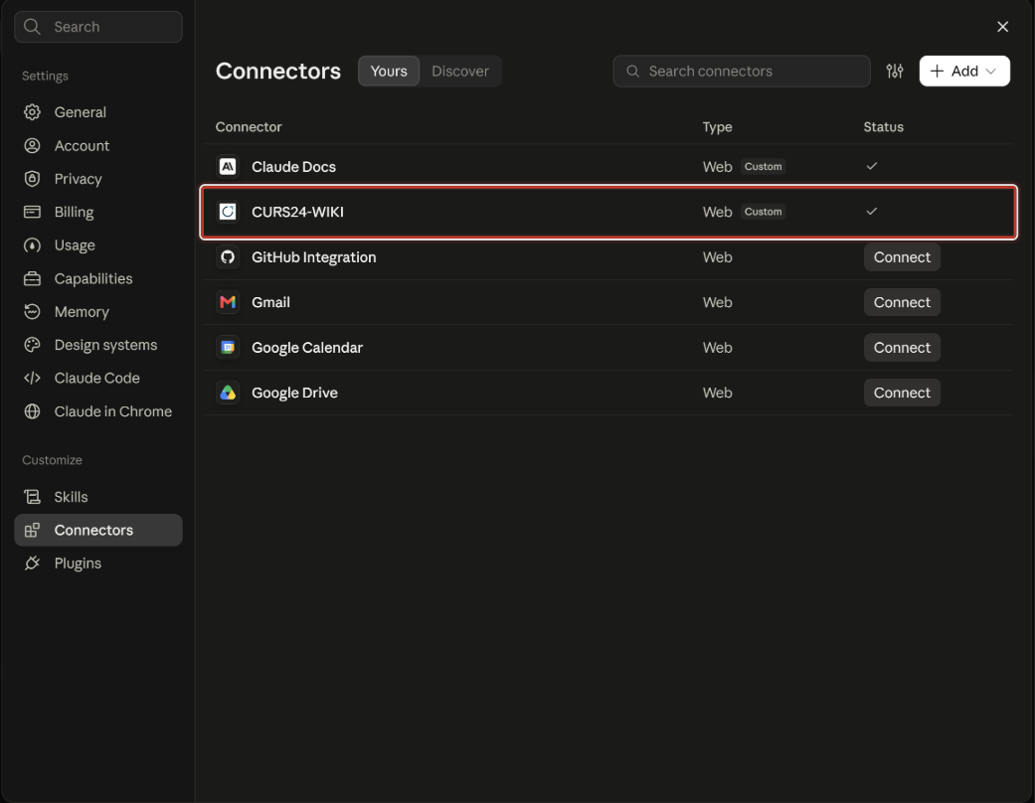This screenshot has height=803, width=1035.
Task: Click the CURS24-WIKI connector logo
Action: (x=228, y=212)
